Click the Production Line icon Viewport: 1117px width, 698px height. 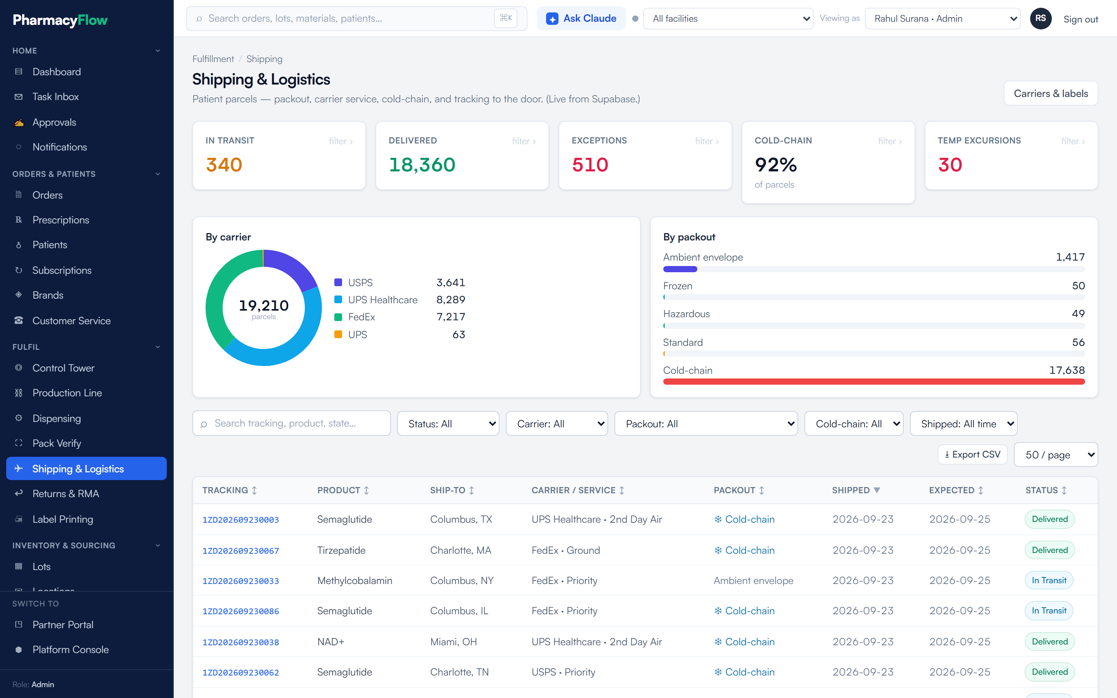(19, 393)
